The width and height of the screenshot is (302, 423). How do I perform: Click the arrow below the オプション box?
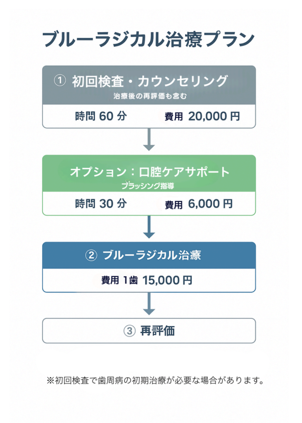click(149, 227)
